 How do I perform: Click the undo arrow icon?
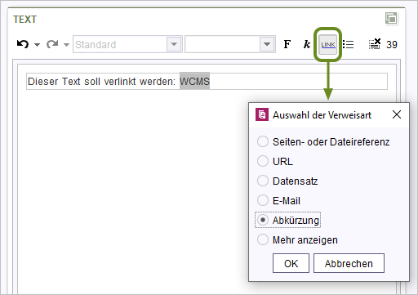[x=23, y=44]
